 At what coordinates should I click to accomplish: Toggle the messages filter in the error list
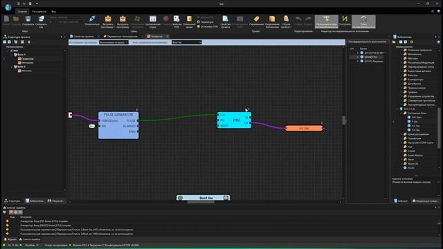point(20,212)
